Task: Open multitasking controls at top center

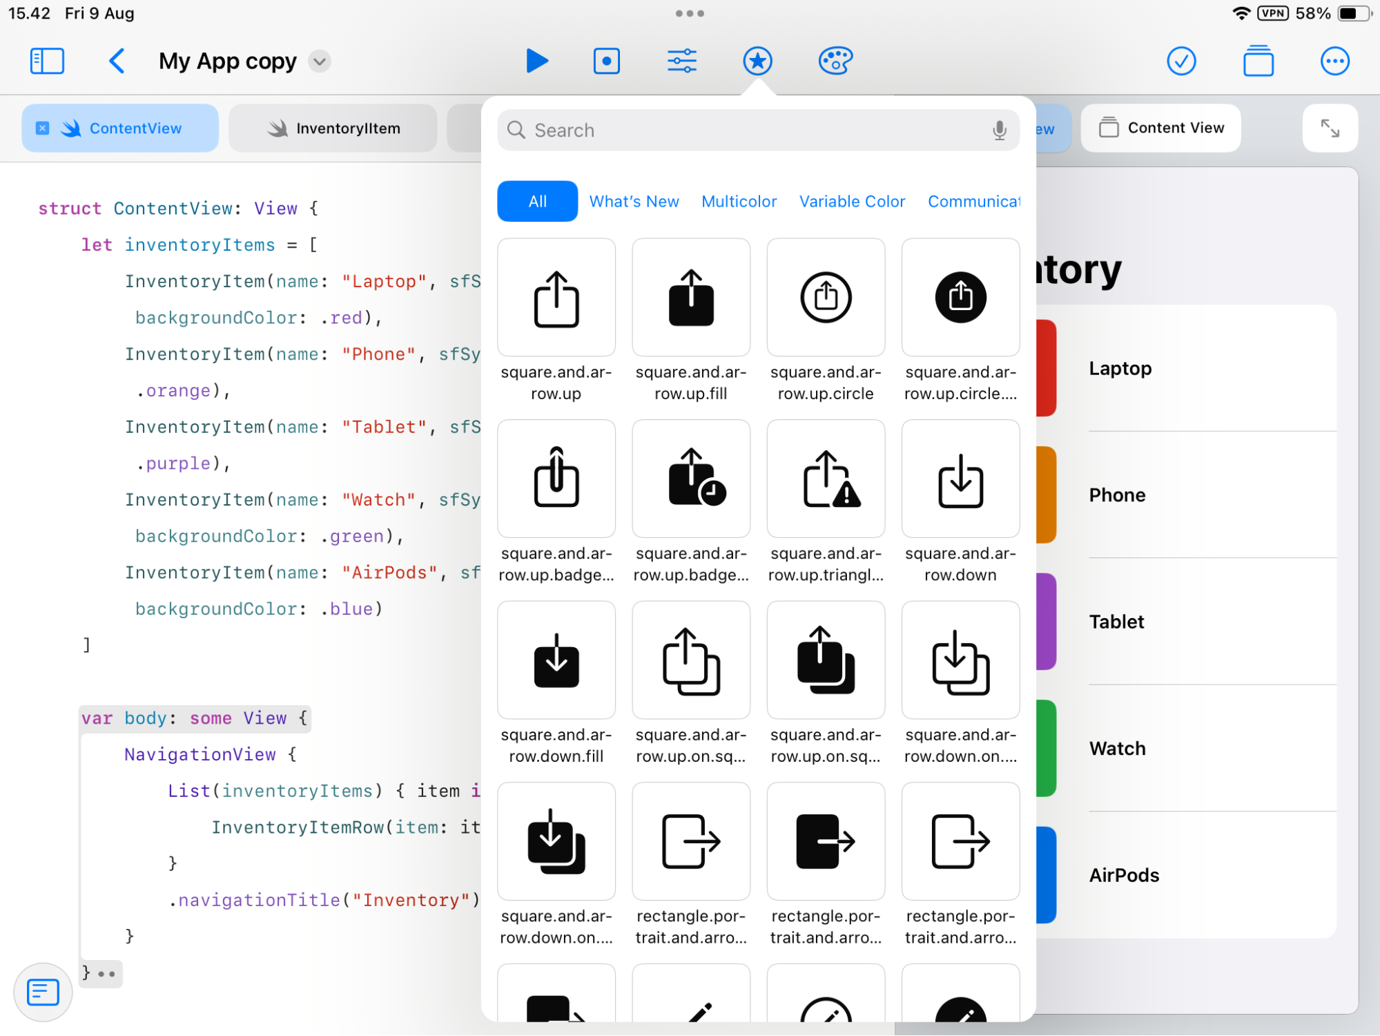Action: (690, 12)
